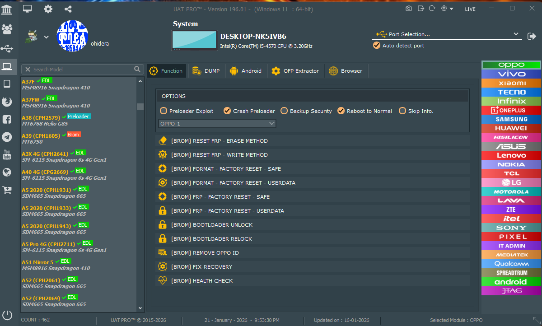Enable Preloader Exploit option
The height and width of the screenshot is (326, 542).
(x=187, y=111)
